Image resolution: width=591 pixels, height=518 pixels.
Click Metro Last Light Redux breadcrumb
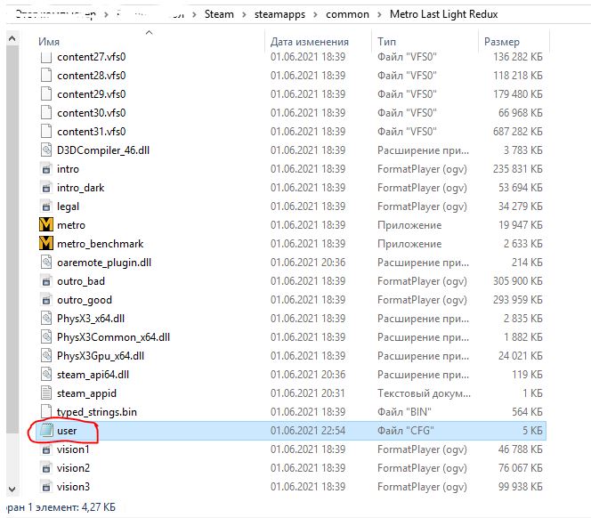tap(443, 14)
